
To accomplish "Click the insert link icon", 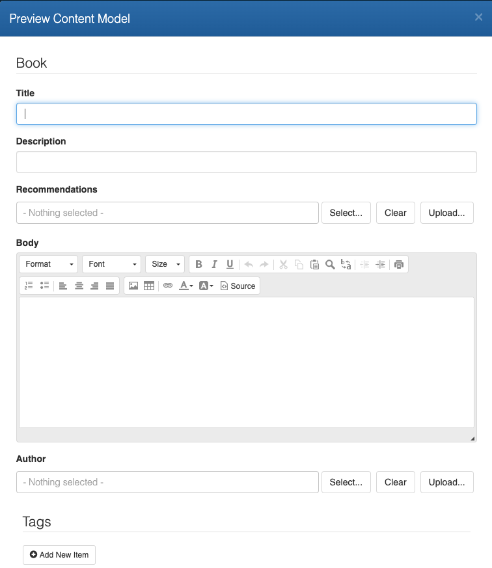I will (168, 286).
